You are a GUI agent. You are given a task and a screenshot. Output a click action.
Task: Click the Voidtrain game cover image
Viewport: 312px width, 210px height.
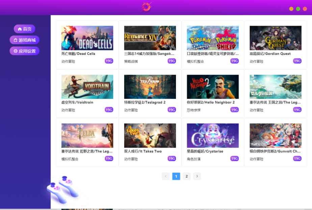[86, 86]
